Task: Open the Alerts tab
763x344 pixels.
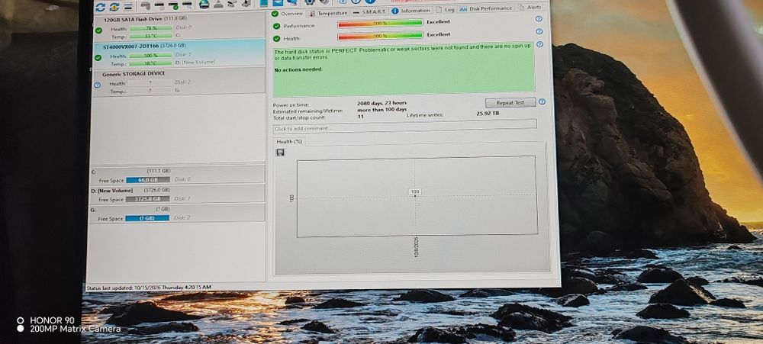Action: (530, 8)
